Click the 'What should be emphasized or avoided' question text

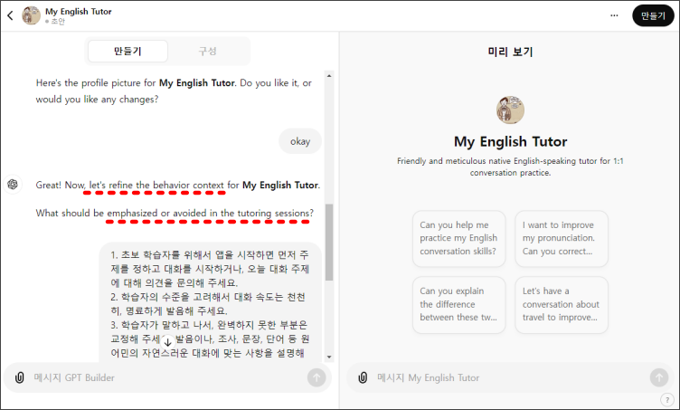(x=175, y=213)
